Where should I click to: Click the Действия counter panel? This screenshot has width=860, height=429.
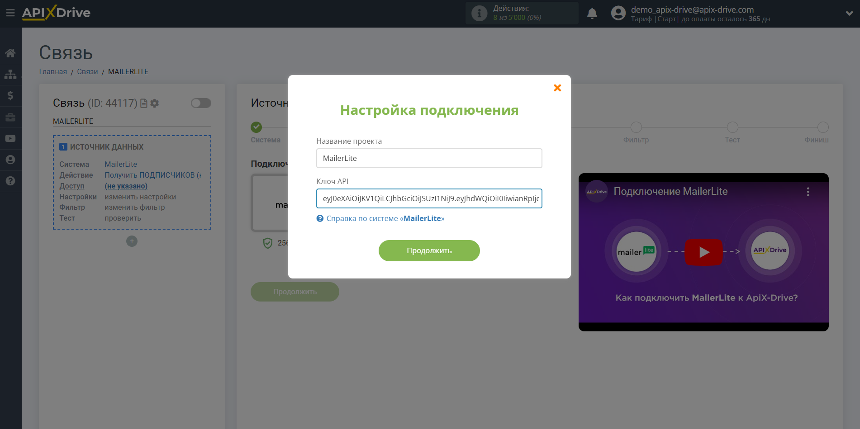522,13
